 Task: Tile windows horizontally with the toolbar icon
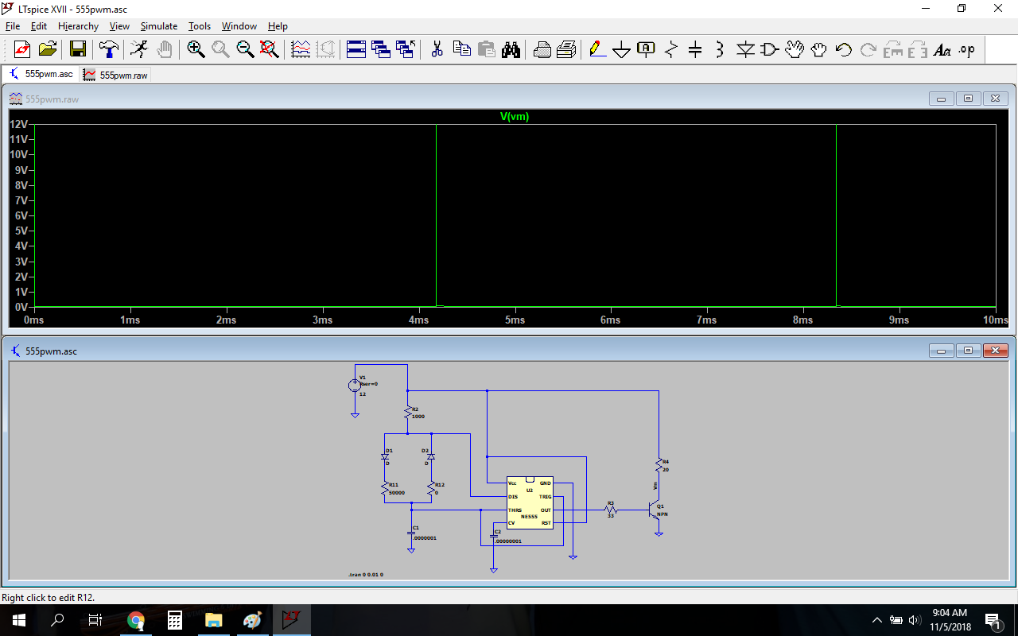(356, 49)
